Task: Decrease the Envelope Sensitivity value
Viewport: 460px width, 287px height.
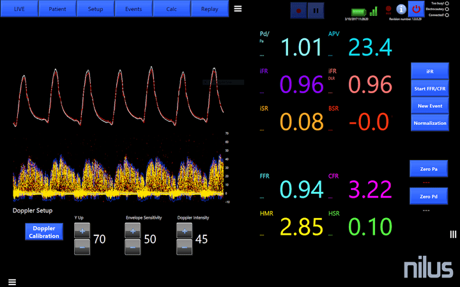Action: tap(132, 247)
